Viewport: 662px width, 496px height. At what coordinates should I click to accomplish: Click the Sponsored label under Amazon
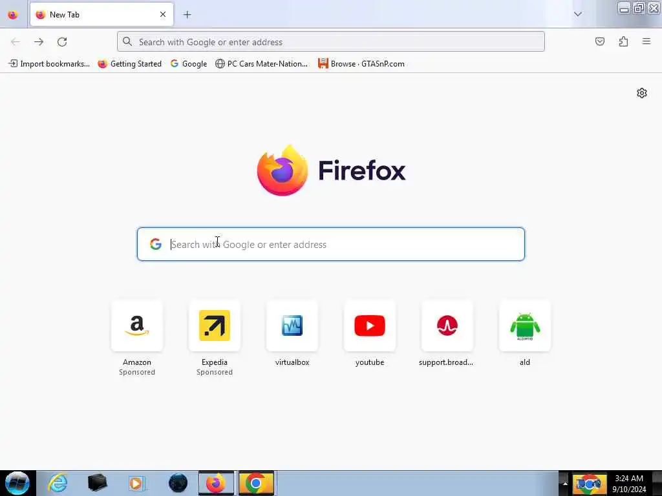click(x=137, y=372)
